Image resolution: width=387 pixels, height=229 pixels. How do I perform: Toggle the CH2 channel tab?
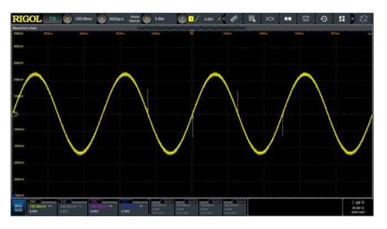(x=64, y=201)
